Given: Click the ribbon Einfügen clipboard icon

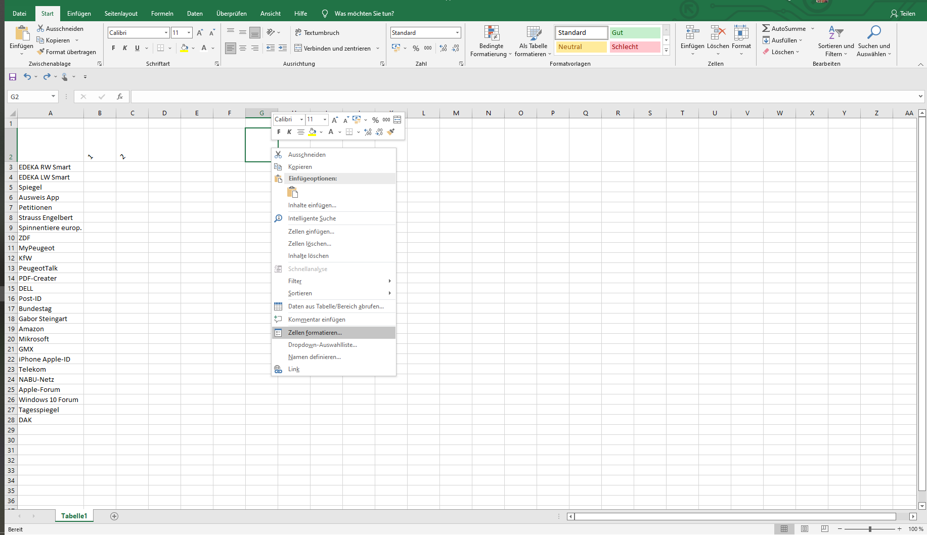Looking at the screenshot, I should pos(22,33).
